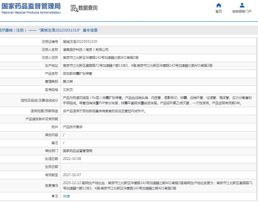258x202 pixels.
Task: Click the 结构及组成 description text
Action: 157,101
